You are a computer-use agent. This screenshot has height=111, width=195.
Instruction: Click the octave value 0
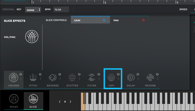[x=65, y=102]
